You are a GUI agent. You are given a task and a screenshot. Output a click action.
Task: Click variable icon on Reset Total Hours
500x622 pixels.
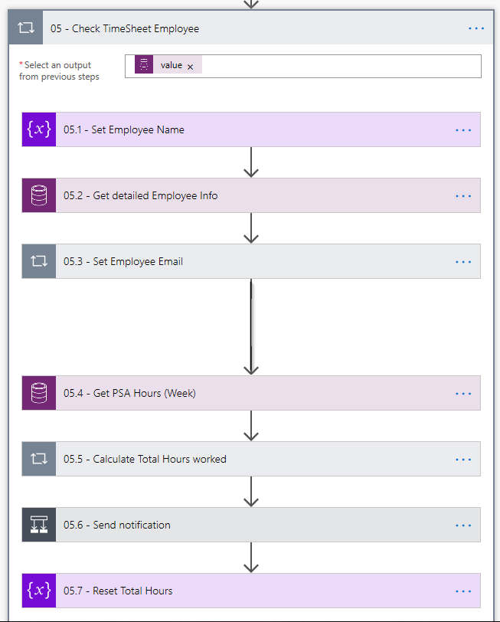pos(39,591)
